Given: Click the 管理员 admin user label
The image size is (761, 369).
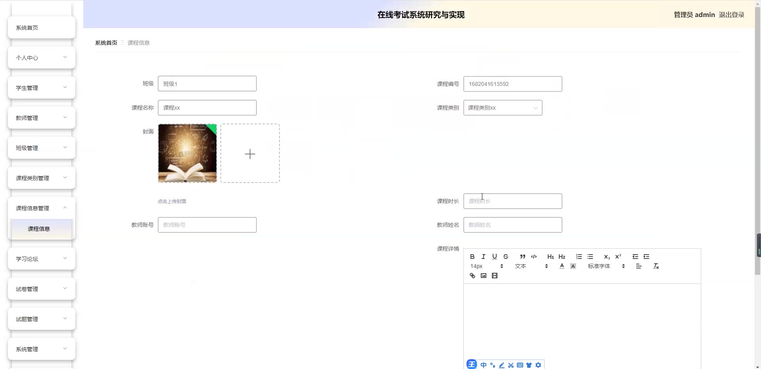Looking at the screenshot, I should [694, 15].
